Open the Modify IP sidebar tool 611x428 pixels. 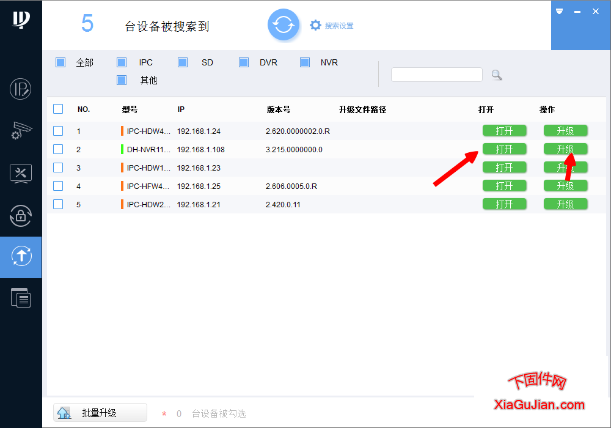point(21,89)
